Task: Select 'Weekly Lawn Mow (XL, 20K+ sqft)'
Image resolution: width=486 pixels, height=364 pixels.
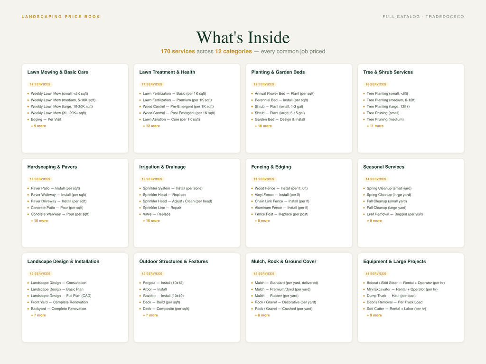Action: click(58, 113)
